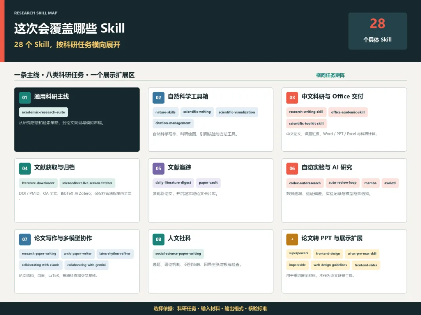Click the 08 number badge
Screen dimensions: 421x315
point(158,239)
